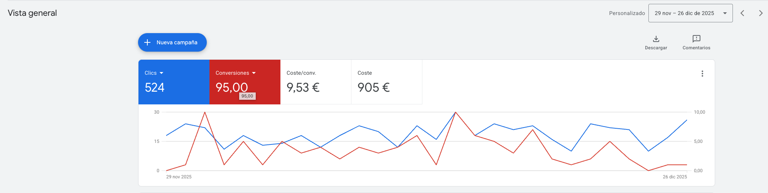Expand the Conversiones metric dropdown arrow
This screenshot has width=768, height=193.
tap(254, 73)
